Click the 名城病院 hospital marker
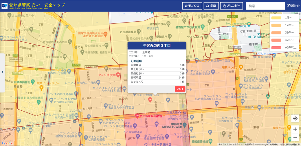The height and width of the screenshot is (146, 301). 106,35
